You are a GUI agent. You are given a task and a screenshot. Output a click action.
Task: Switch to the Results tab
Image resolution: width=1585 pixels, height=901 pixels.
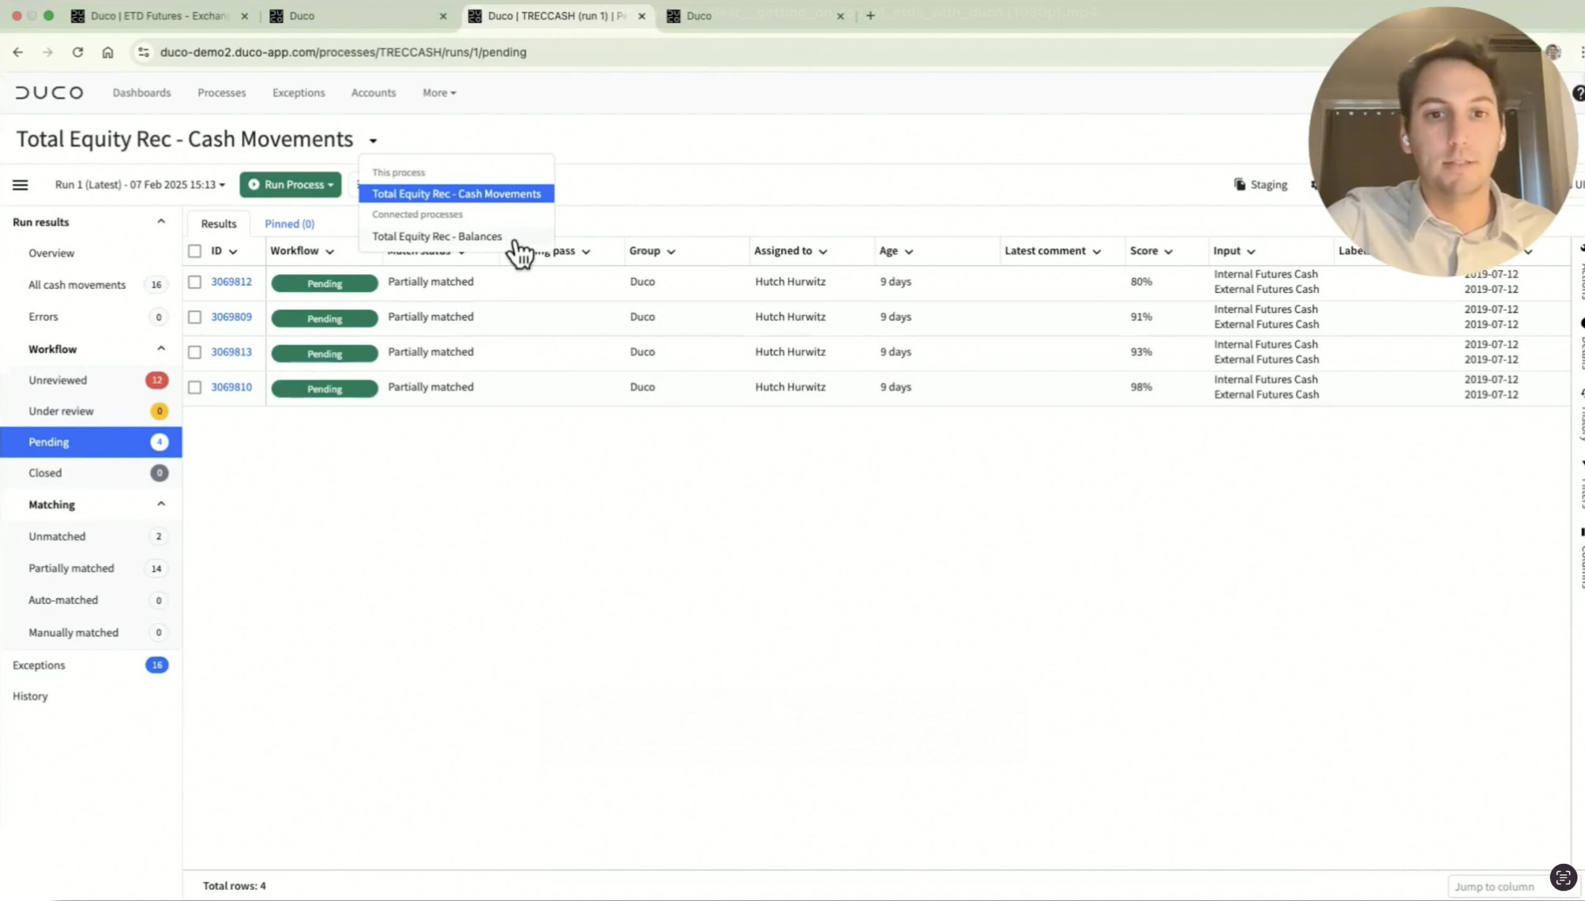[x=219, y=224]
